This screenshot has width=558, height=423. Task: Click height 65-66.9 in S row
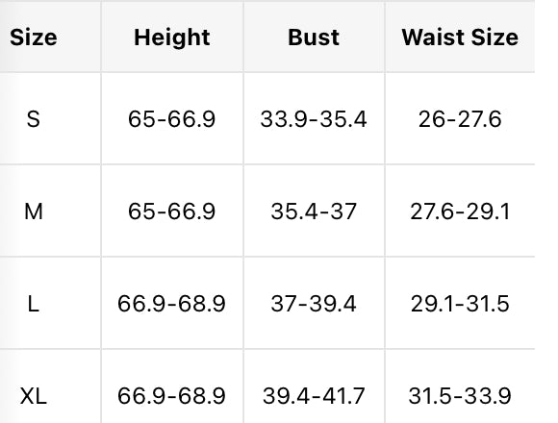pos(172,118)
